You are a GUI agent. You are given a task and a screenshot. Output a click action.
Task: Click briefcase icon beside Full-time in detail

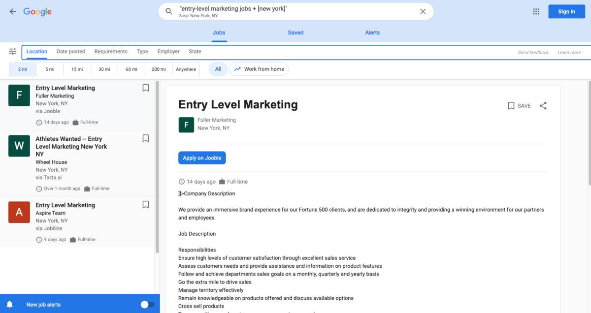point(222,182)
